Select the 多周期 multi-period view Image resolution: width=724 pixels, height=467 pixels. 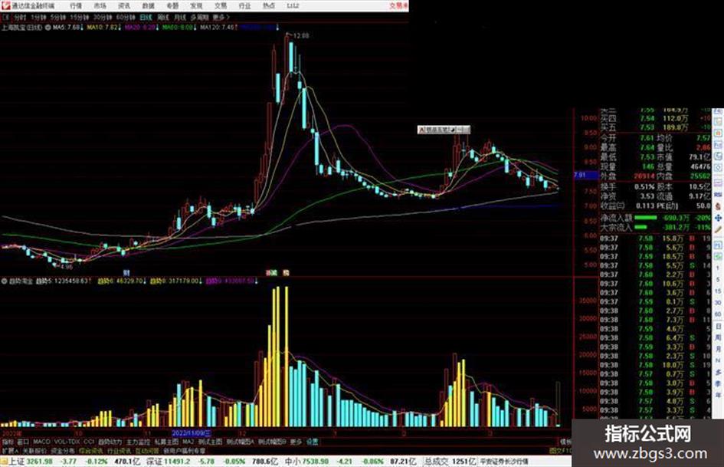(x=199, y=17)
